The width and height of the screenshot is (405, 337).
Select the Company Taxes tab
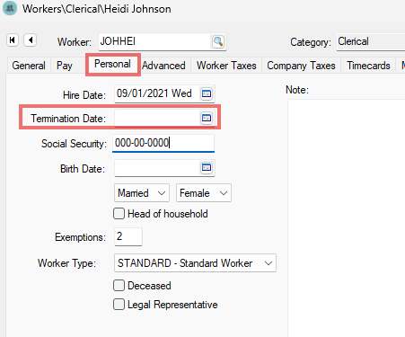tap(301, 66)
